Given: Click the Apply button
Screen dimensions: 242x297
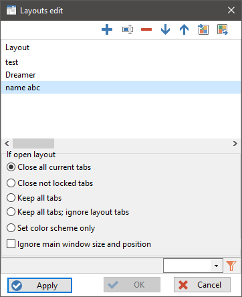Looking at the screenshot, I should [x=39, y=285].
